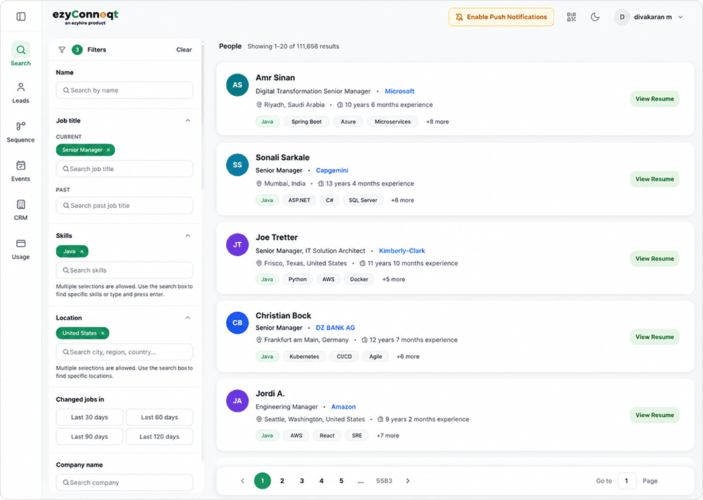Collapse the Skills filter section
The height and width of the screenshot is (500, 703).
click(188, 236)
